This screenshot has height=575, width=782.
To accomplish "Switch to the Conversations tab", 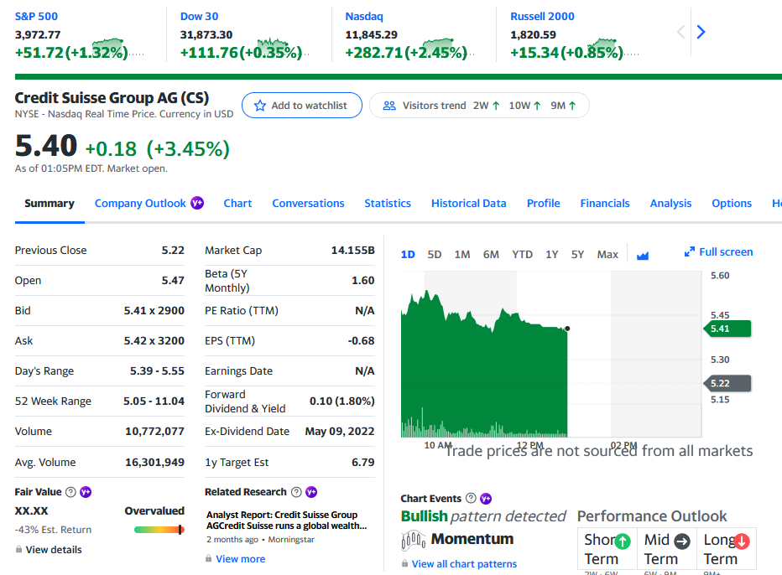I will point(308,204).
